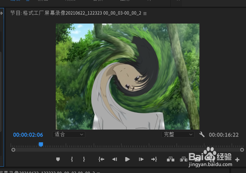Expand the collapsed panel tabs with double-arrow
246x173 pixels.
1,13
